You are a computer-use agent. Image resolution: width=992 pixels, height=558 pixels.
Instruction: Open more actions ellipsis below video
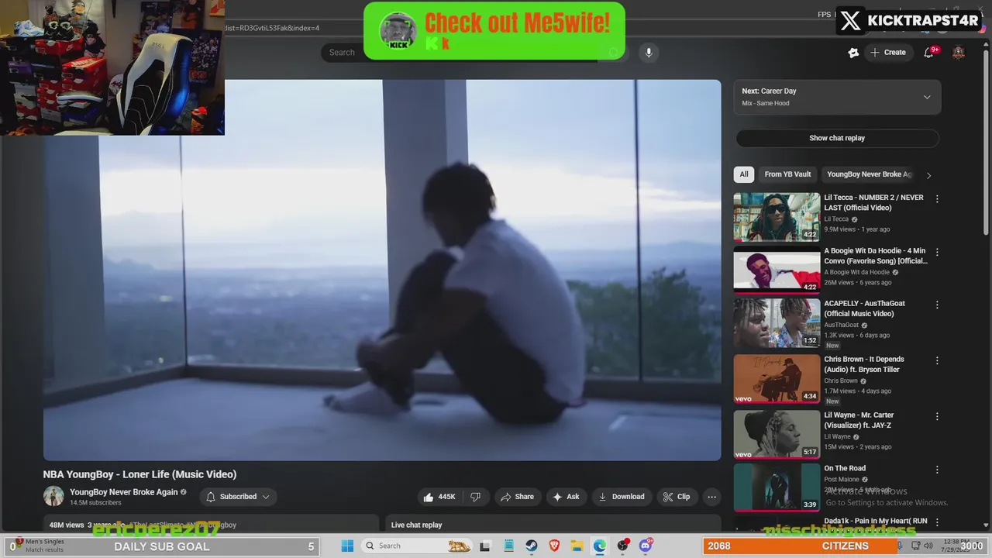[x=711, y=497]
